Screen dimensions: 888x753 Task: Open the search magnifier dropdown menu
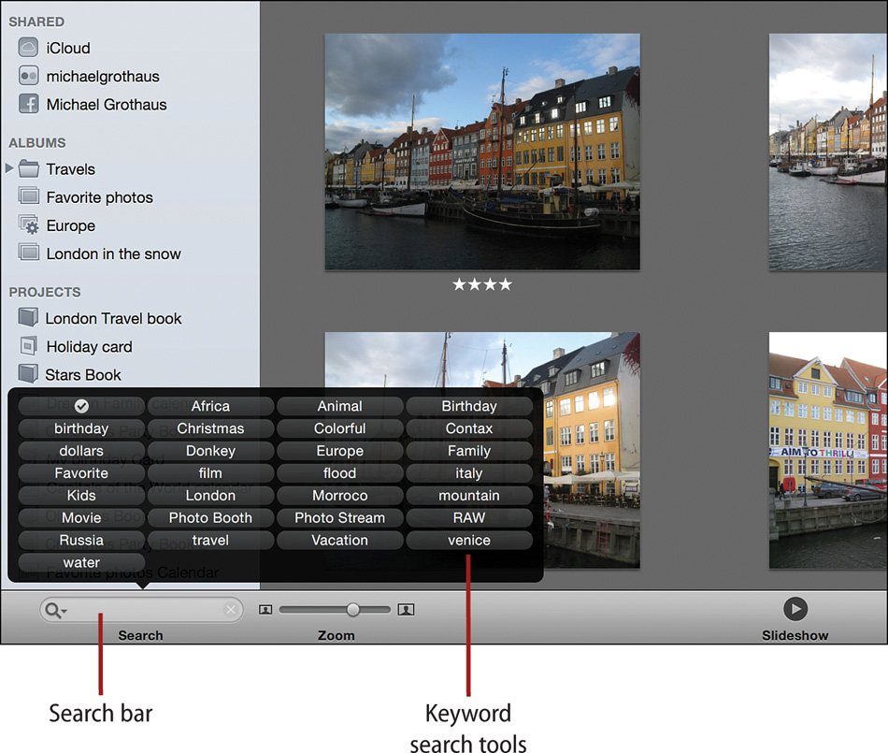pyautogui.click(x=55, y=610)
